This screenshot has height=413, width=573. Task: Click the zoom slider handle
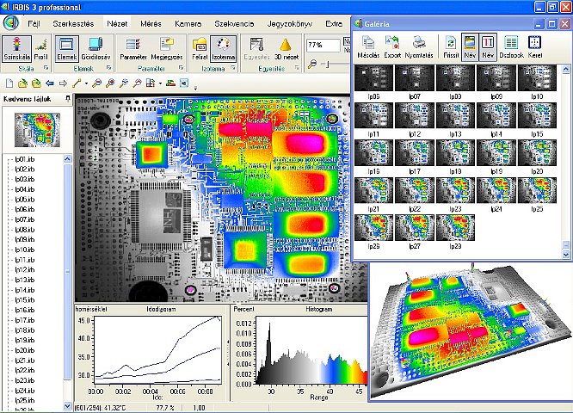click(x=328, y=65)
